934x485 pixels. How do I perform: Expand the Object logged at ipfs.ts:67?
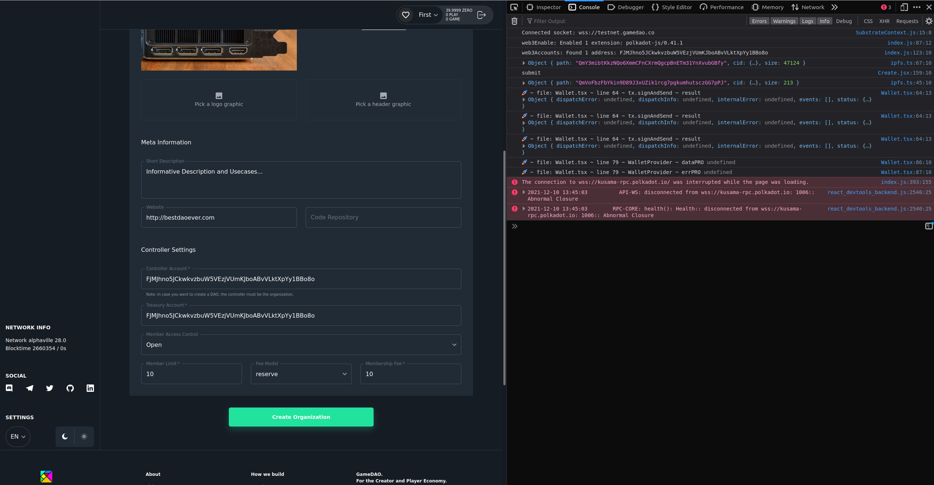524,63
